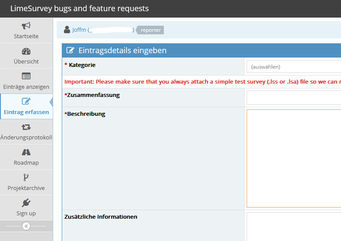Focus the Beschreibung text area
341x241 pixels.
(x=293, y=158)
